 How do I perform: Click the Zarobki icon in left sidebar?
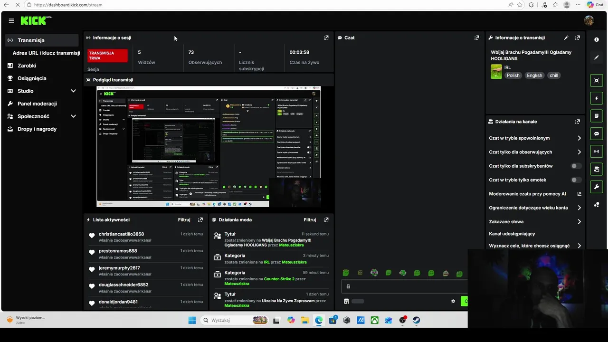pos(10,66)
